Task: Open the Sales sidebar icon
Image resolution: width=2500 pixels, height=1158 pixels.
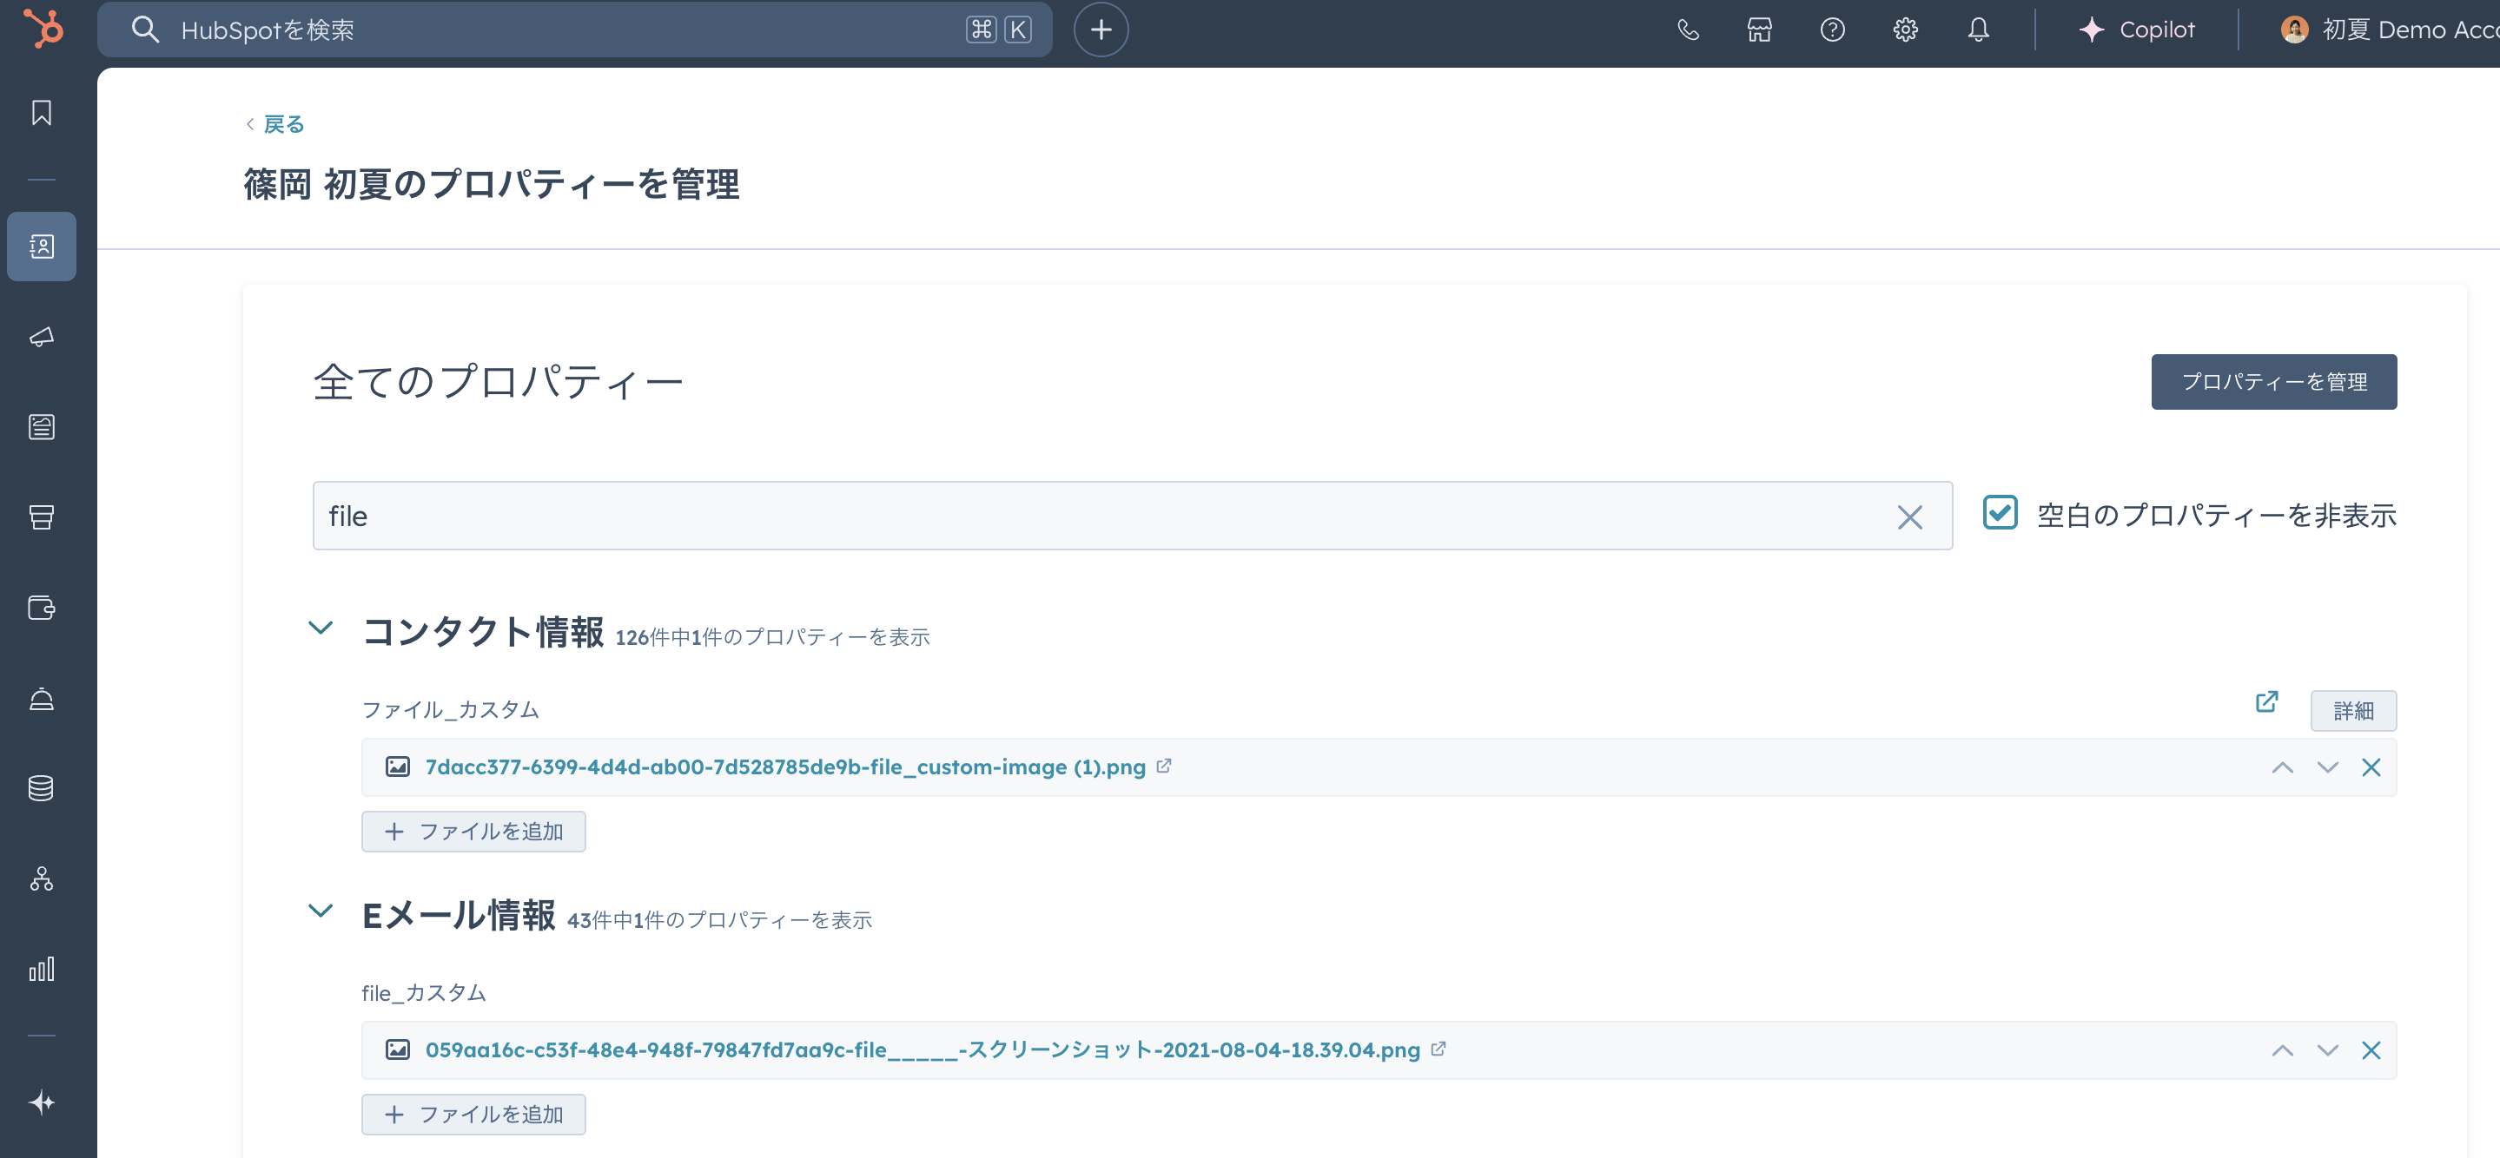Action: [x=42, y=516]
